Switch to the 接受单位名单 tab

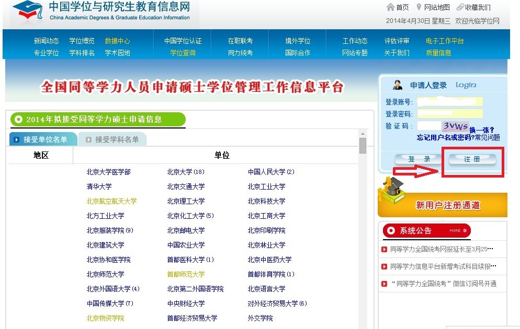pos(43,139)
